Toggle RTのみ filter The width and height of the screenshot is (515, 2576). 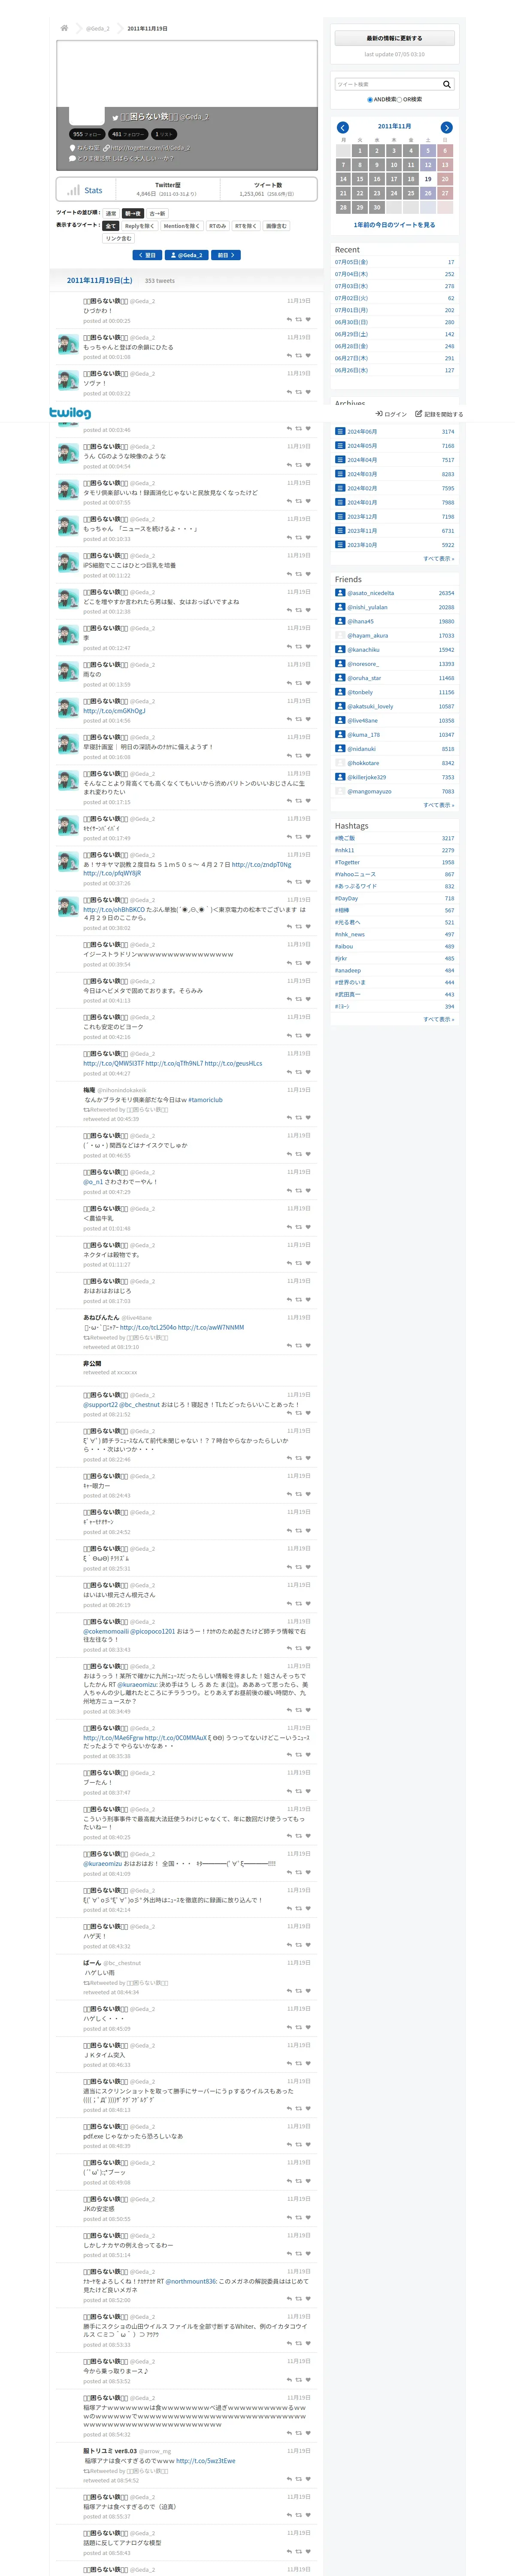pyautogui.click(x=217, y=226)
